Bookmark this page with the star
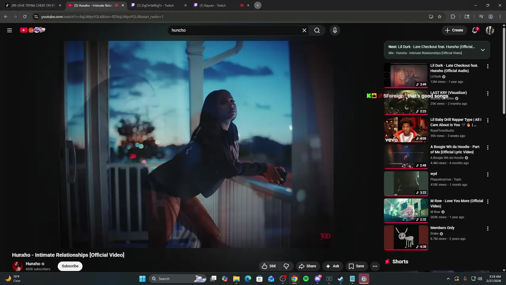 (440, 17)
